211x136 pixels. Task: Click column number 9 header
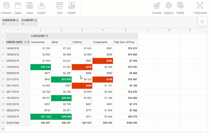pos(190,30)
